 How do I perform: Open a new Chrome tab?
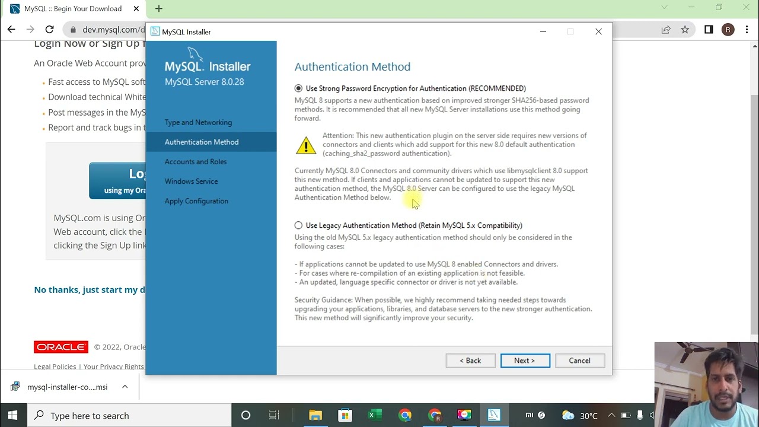(x=158, y=9)
